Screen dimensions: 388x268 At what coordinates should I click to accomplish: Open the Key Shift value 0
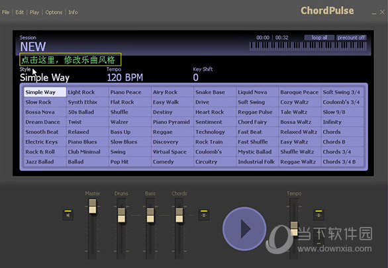click(195, 77)
